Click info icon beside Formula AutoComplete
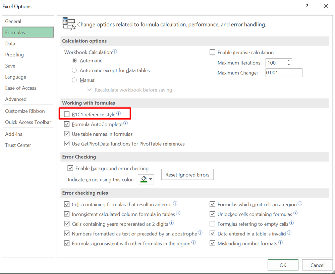 [x=125, y=123]
